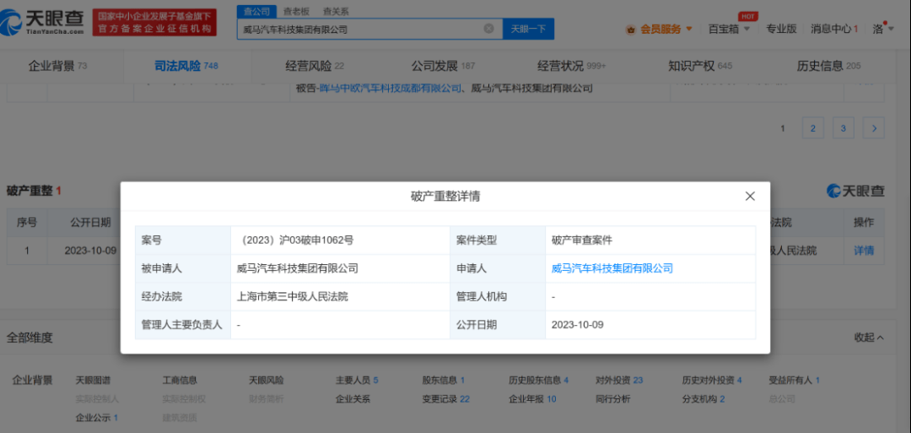The height and width of the screenshot is (433, 911).
Task: Click the 天眼一下 search button
Action: [528, 29]
